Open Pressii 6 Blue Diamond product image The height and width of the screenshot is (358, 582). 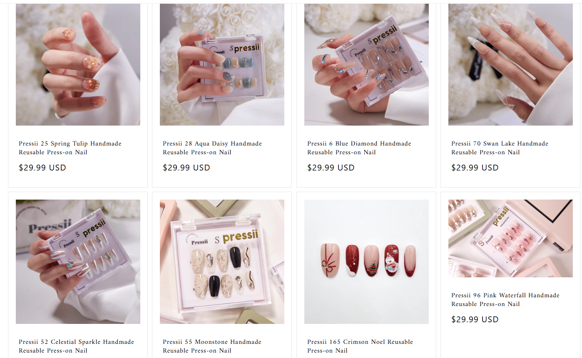pos(366,64)
